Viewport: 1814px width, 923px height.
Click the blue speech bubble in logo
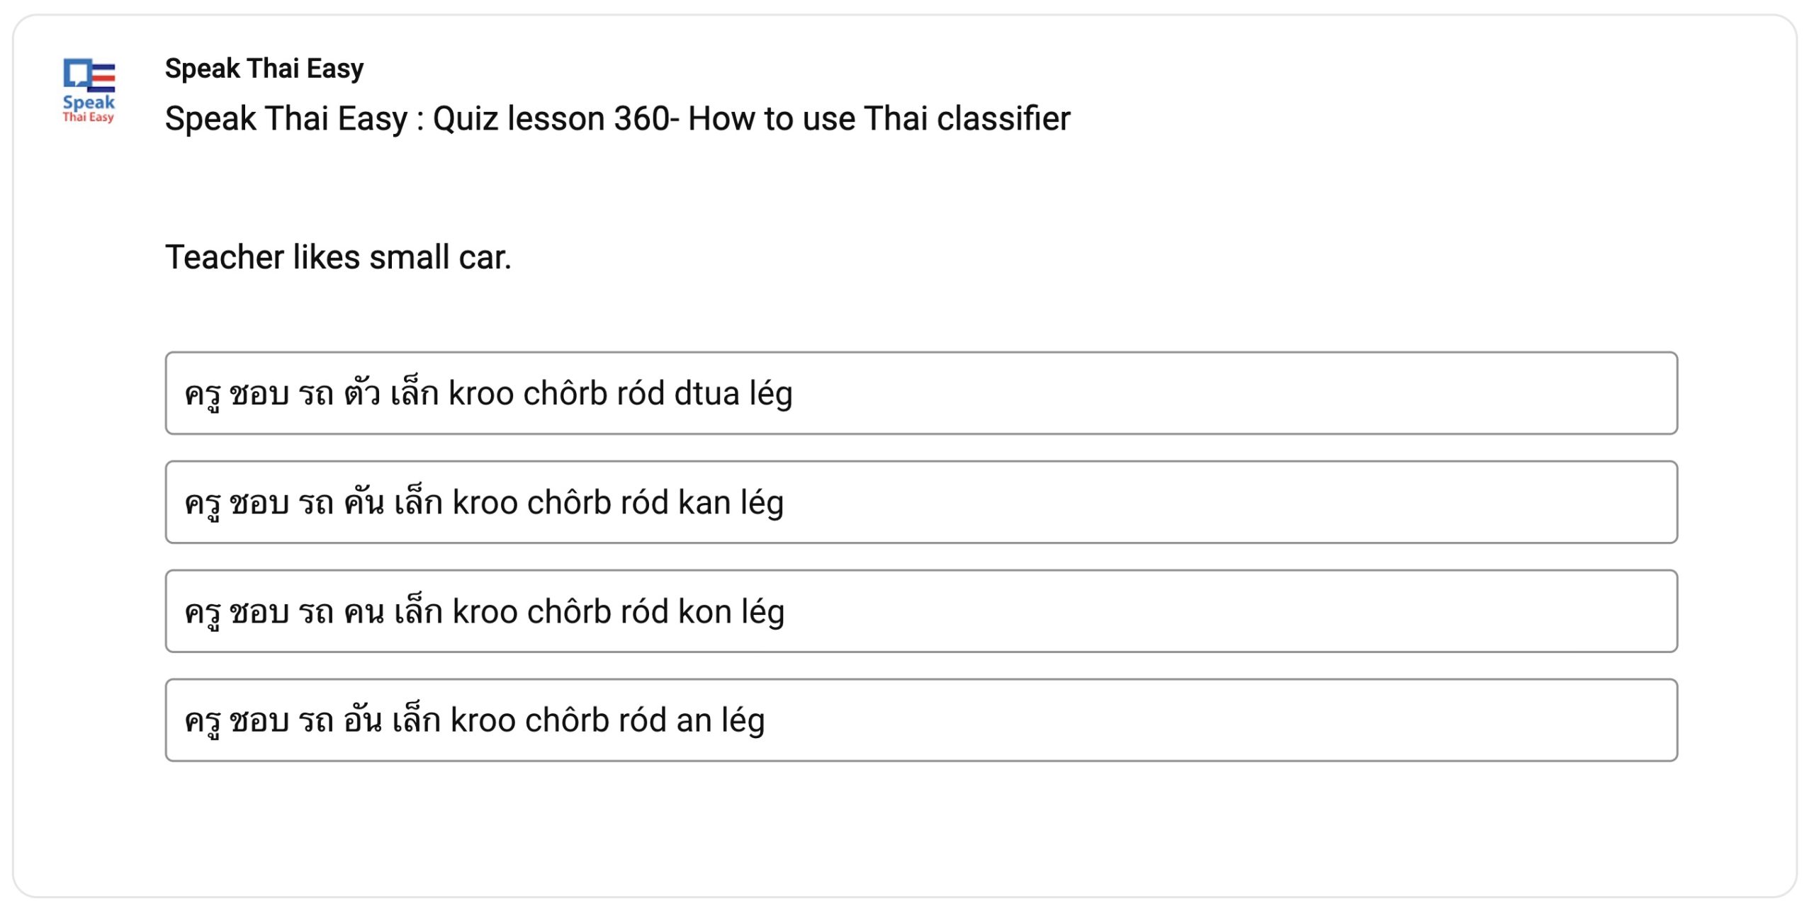click(77, 74)
